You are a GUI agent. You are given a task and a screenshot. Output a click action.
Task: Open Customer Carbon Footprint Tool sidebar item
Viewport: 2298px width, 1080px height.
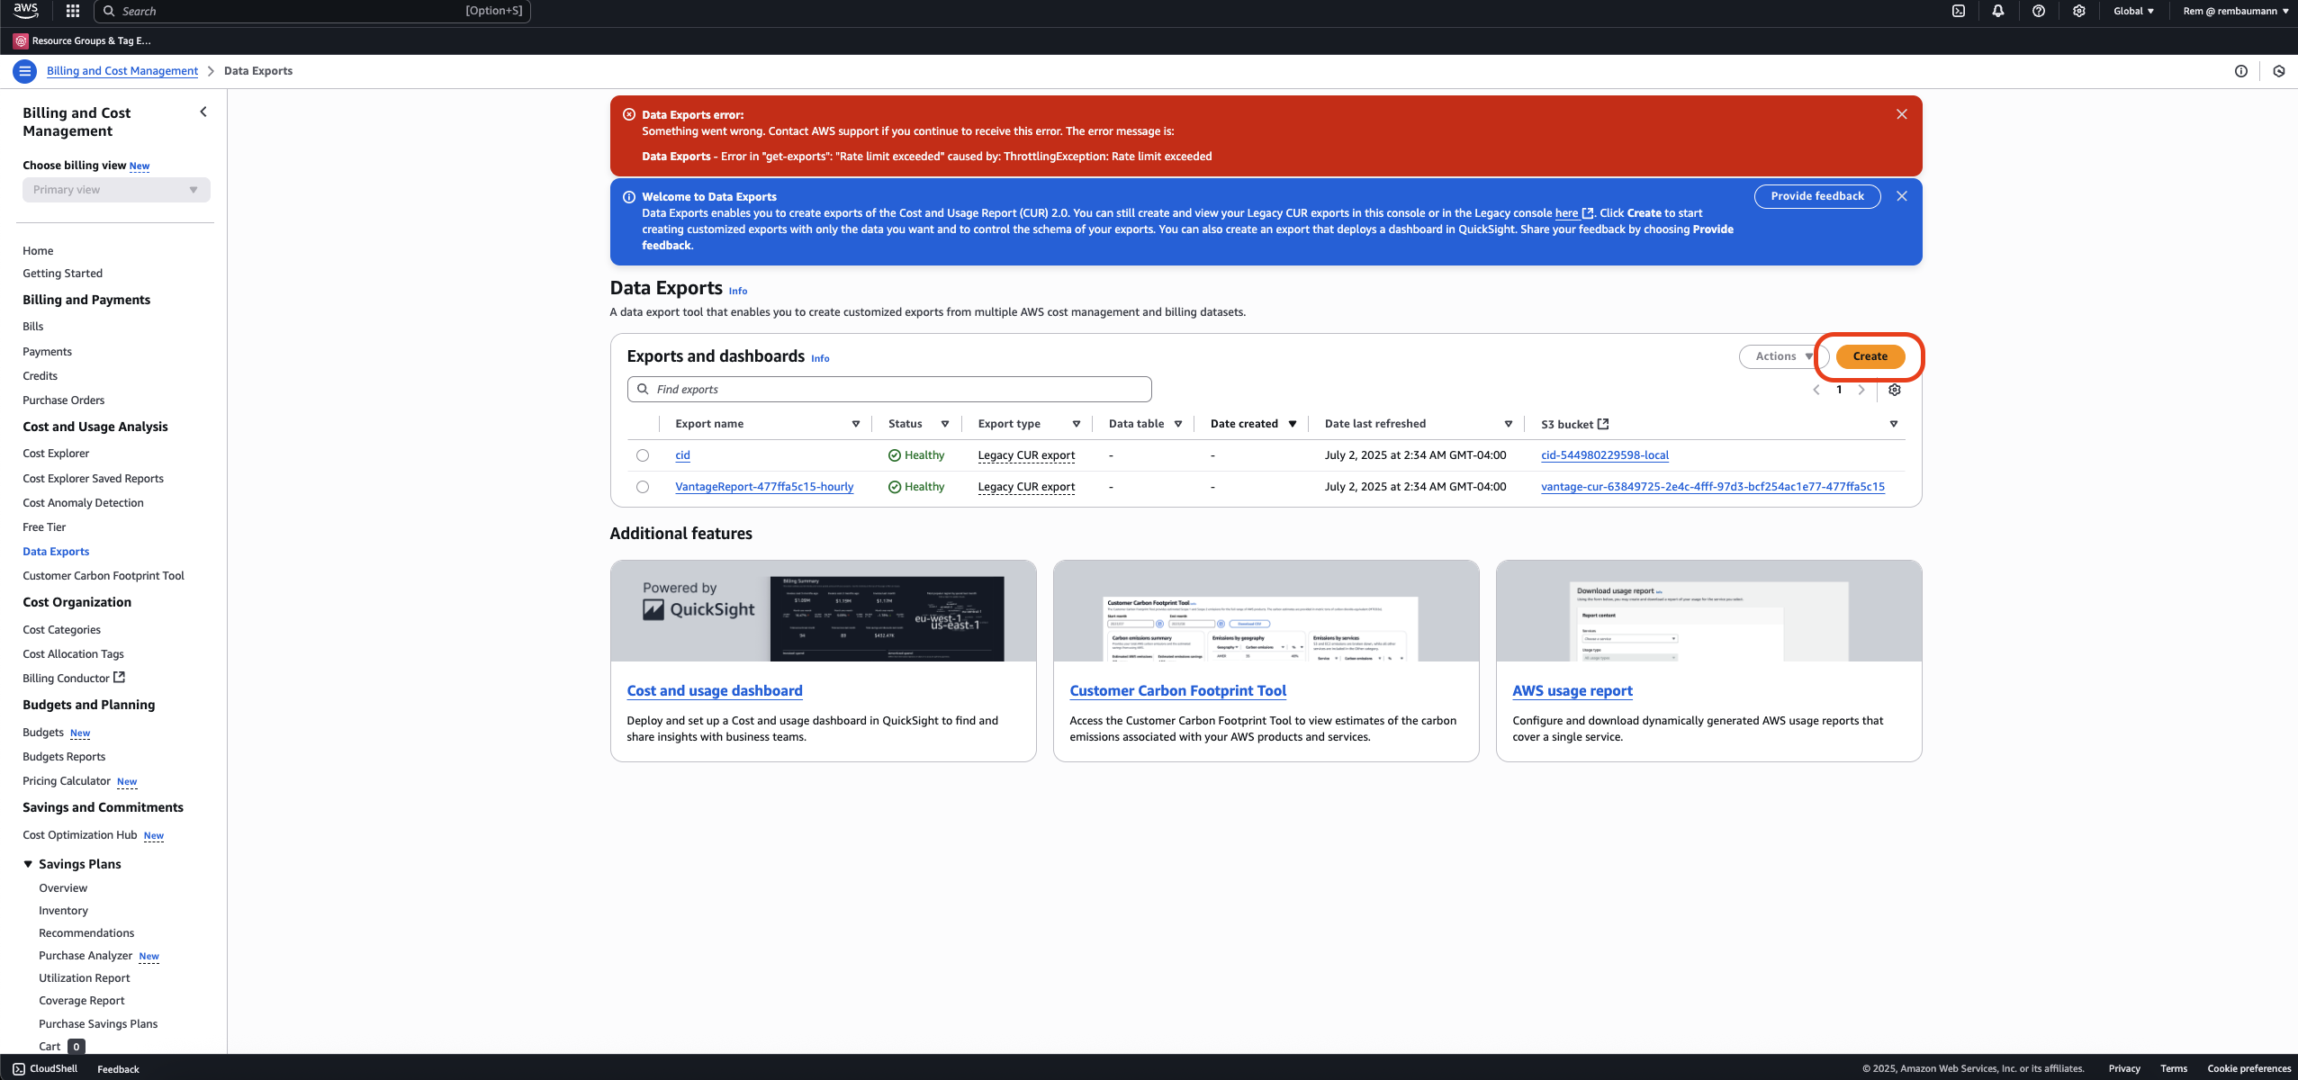click(104, 576)
